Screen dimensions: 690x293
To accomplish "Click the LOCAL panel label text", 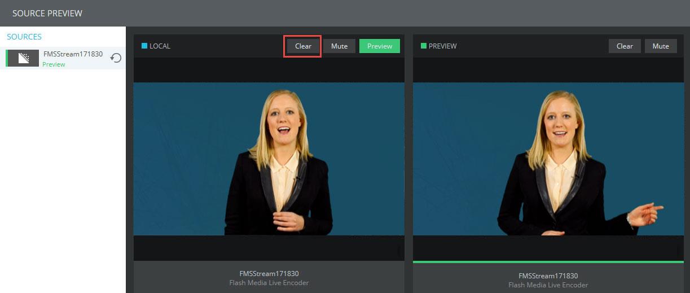I will tap(160, 46).
